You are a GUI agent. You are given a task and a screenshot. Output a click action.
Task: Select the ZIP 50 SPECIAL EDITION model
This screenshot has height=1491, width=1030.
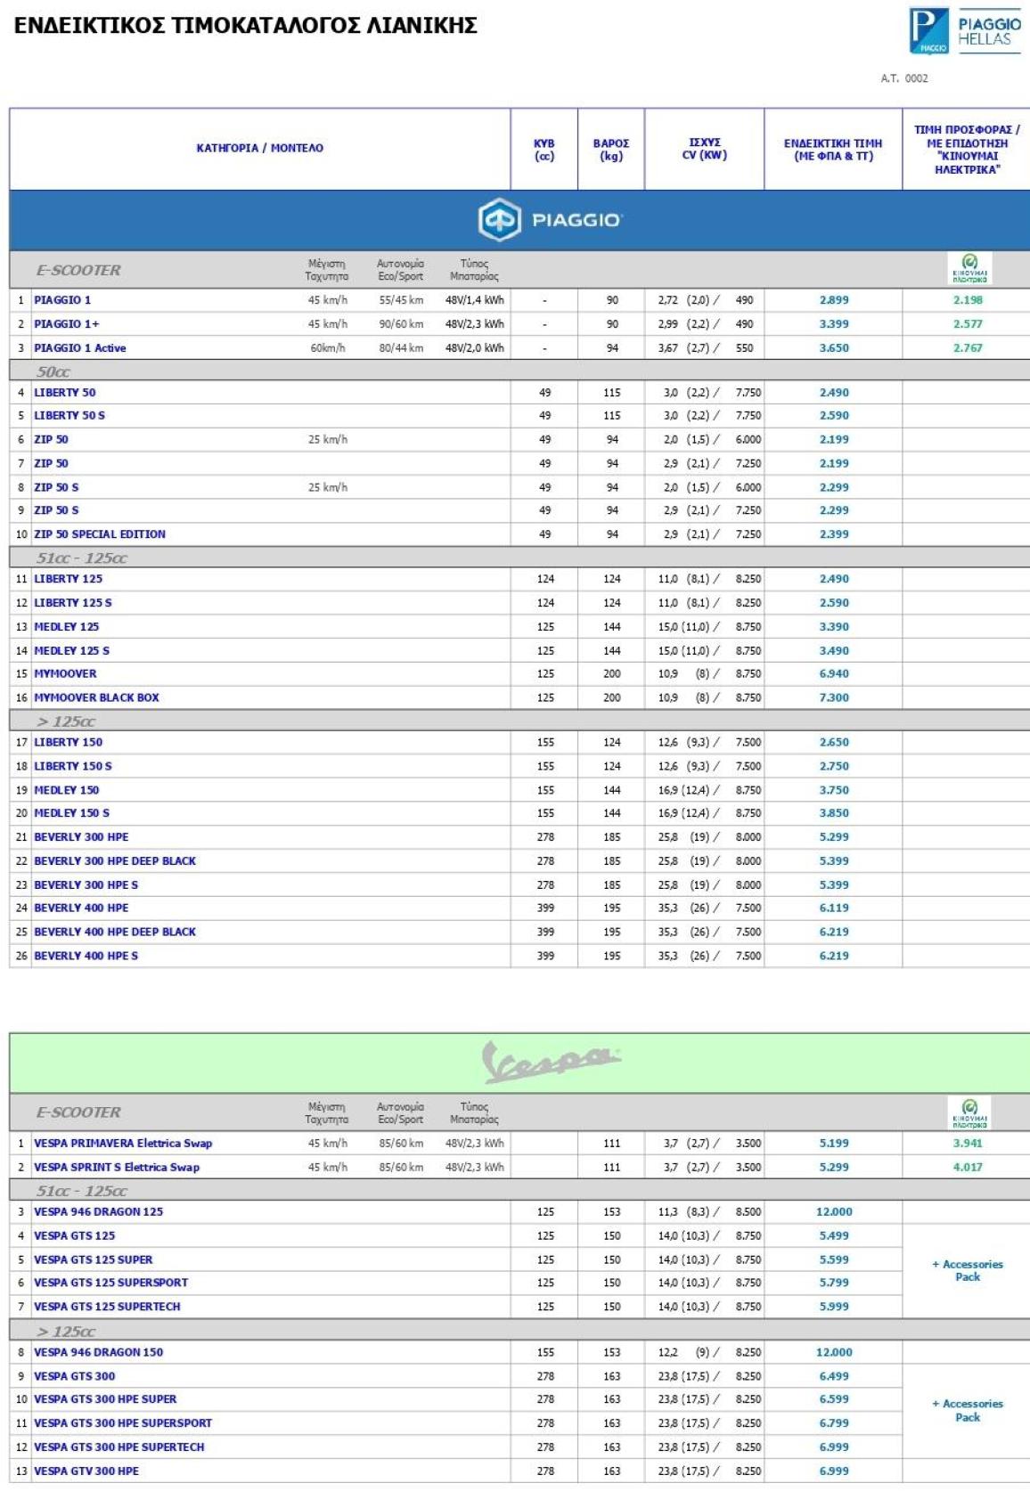pyautogui.click(x=100, y=534)
